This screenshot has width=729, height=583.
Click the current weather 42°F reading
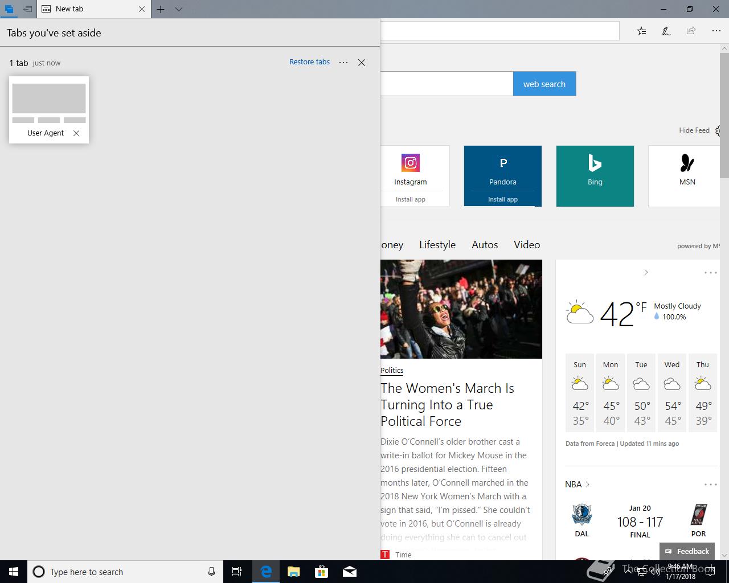(x=624, y=313)
